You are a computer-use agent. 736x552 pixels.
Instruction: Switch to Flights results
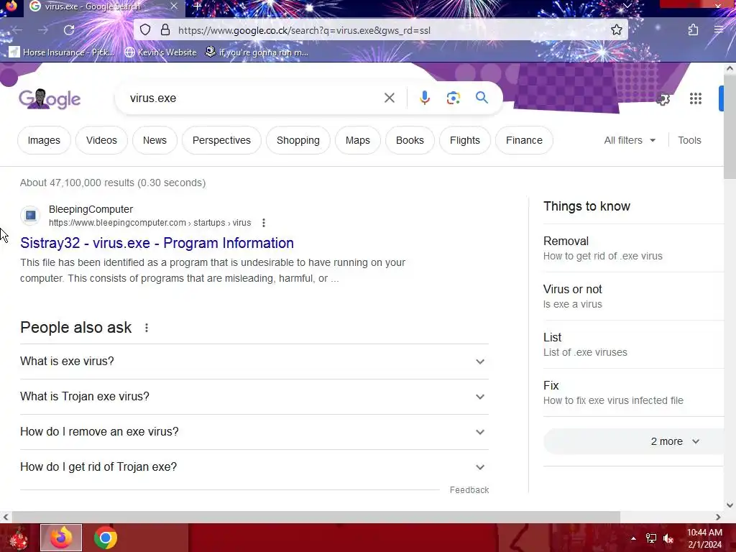tap(465, 140)
